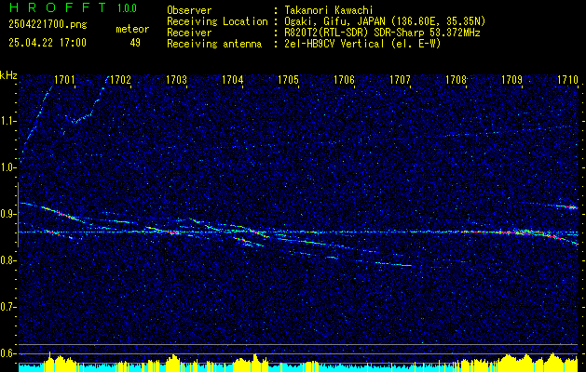The image size is (586, 372).
Task: Click the 1705 time marker
Action: (x=288, y=79)
